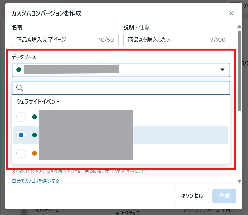The image size is (248, 215).
Task: Close the カスタムコンバージョンを作成 dialog
Action: (231, 13)
